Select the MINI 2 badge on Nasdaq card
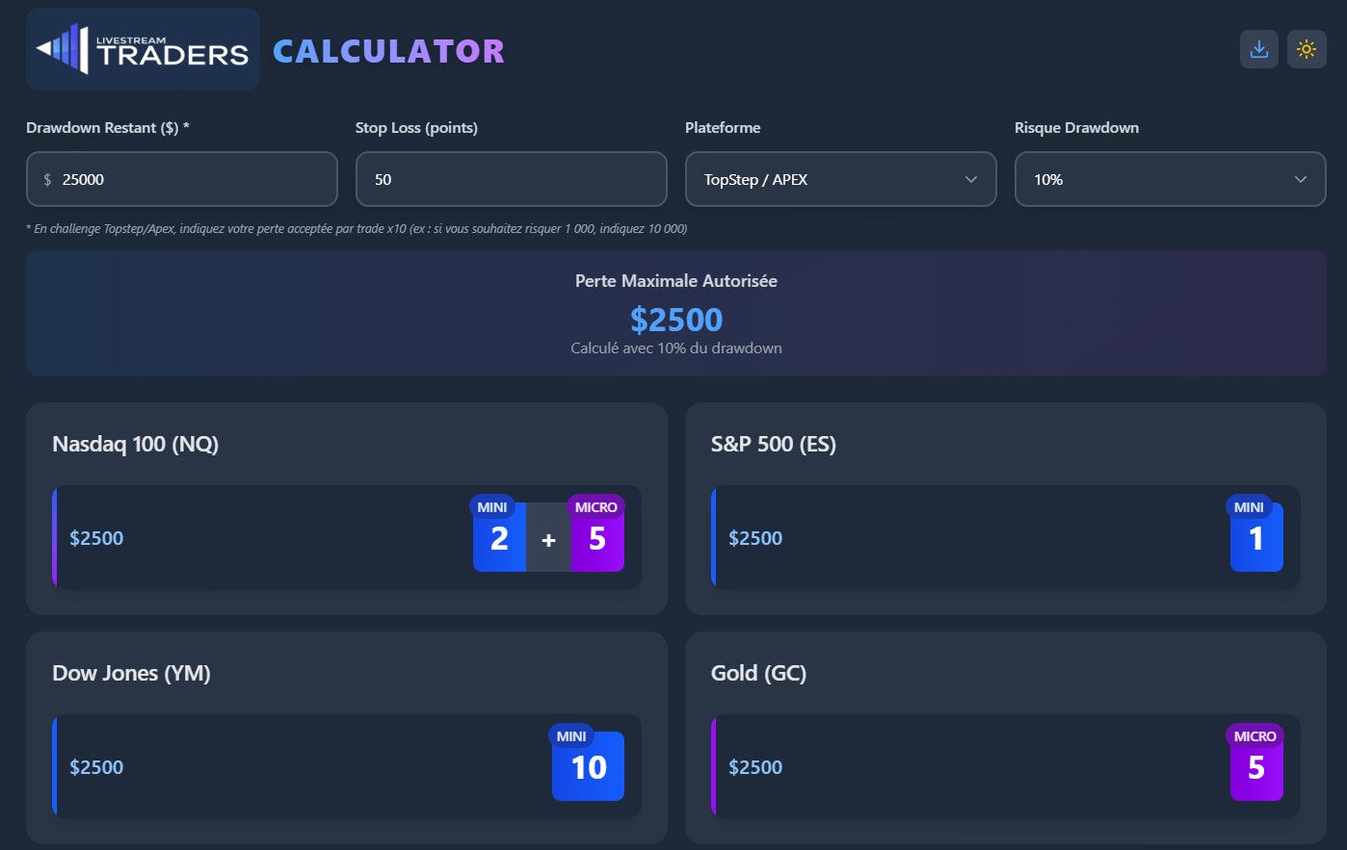Image resolution: width=1347 pixels, height=850 pixels. point(499,537)
